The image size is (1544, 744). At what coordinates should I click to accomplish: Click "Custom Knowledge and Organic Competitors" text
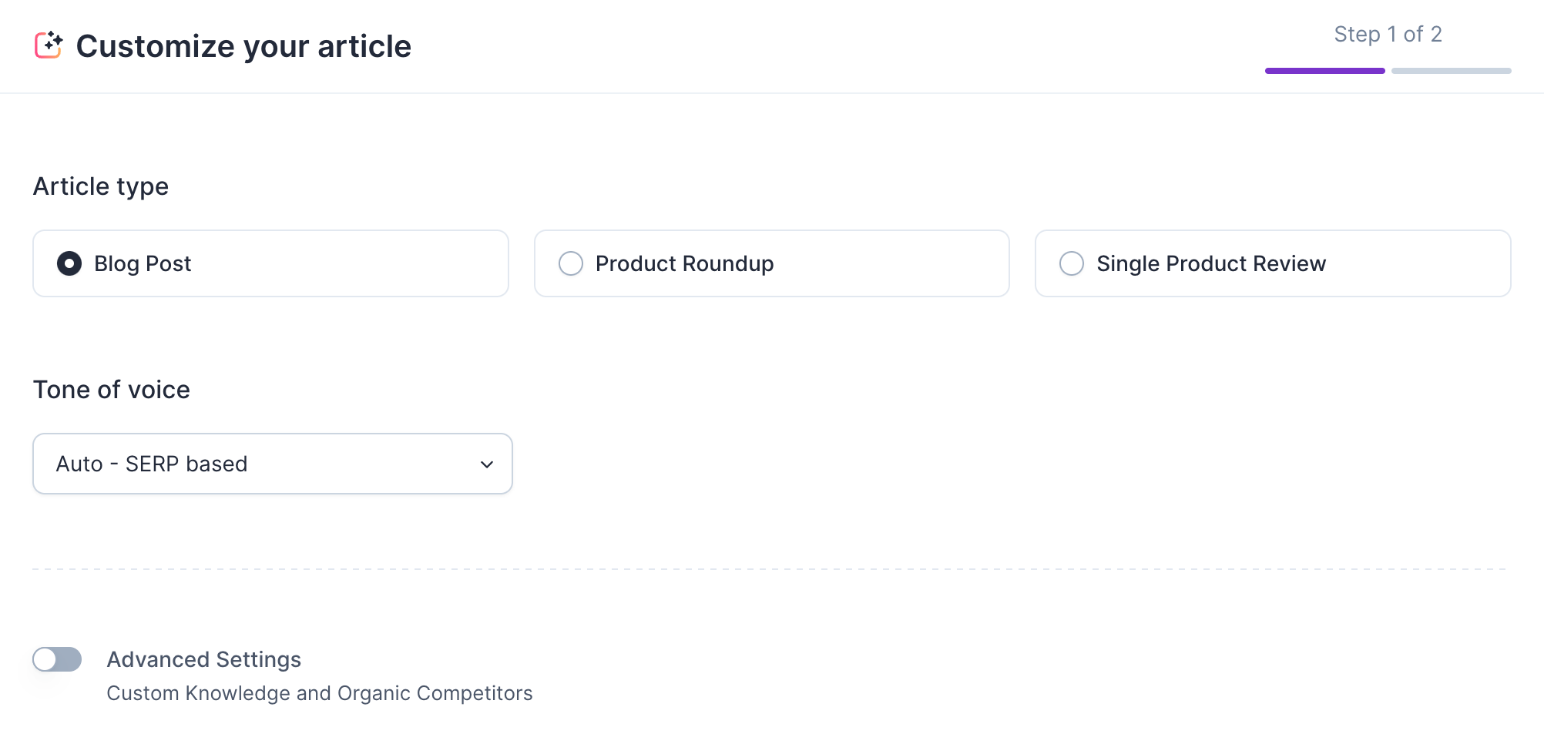pyautogui.click(x=319, y=693)
